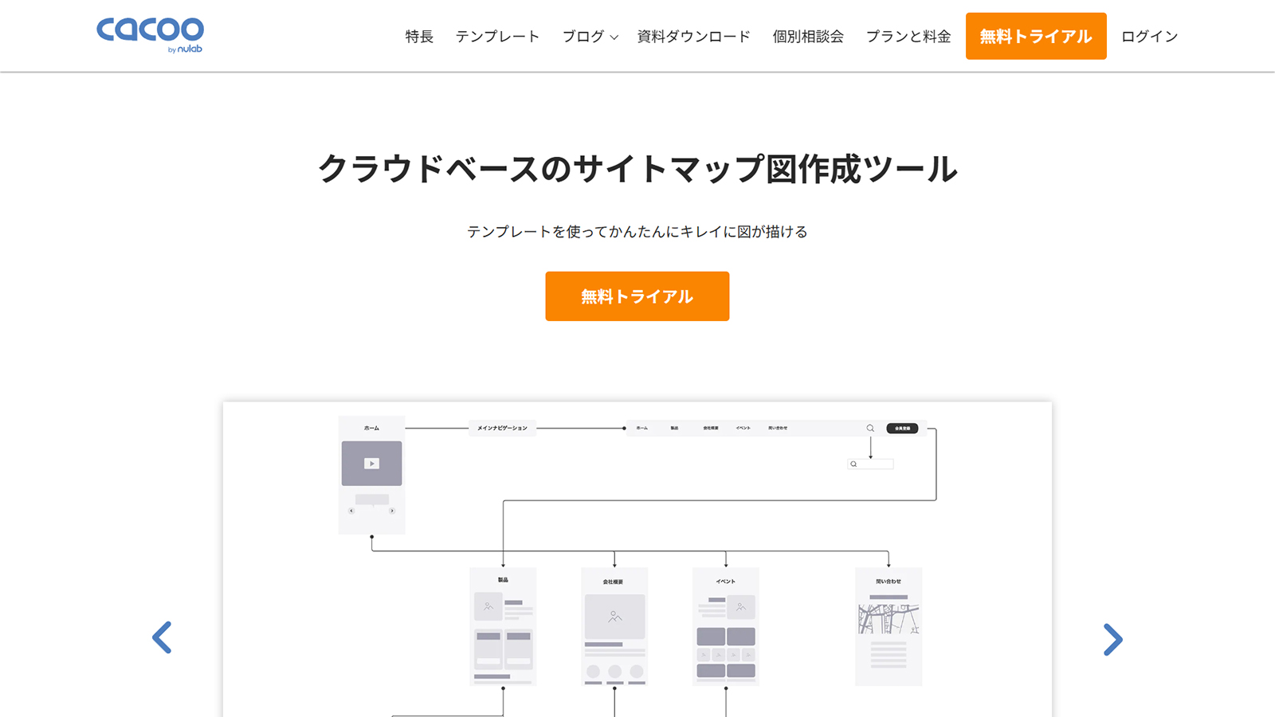Open プランと料金 page
The image size is (1275, 717).
[908, 37]
